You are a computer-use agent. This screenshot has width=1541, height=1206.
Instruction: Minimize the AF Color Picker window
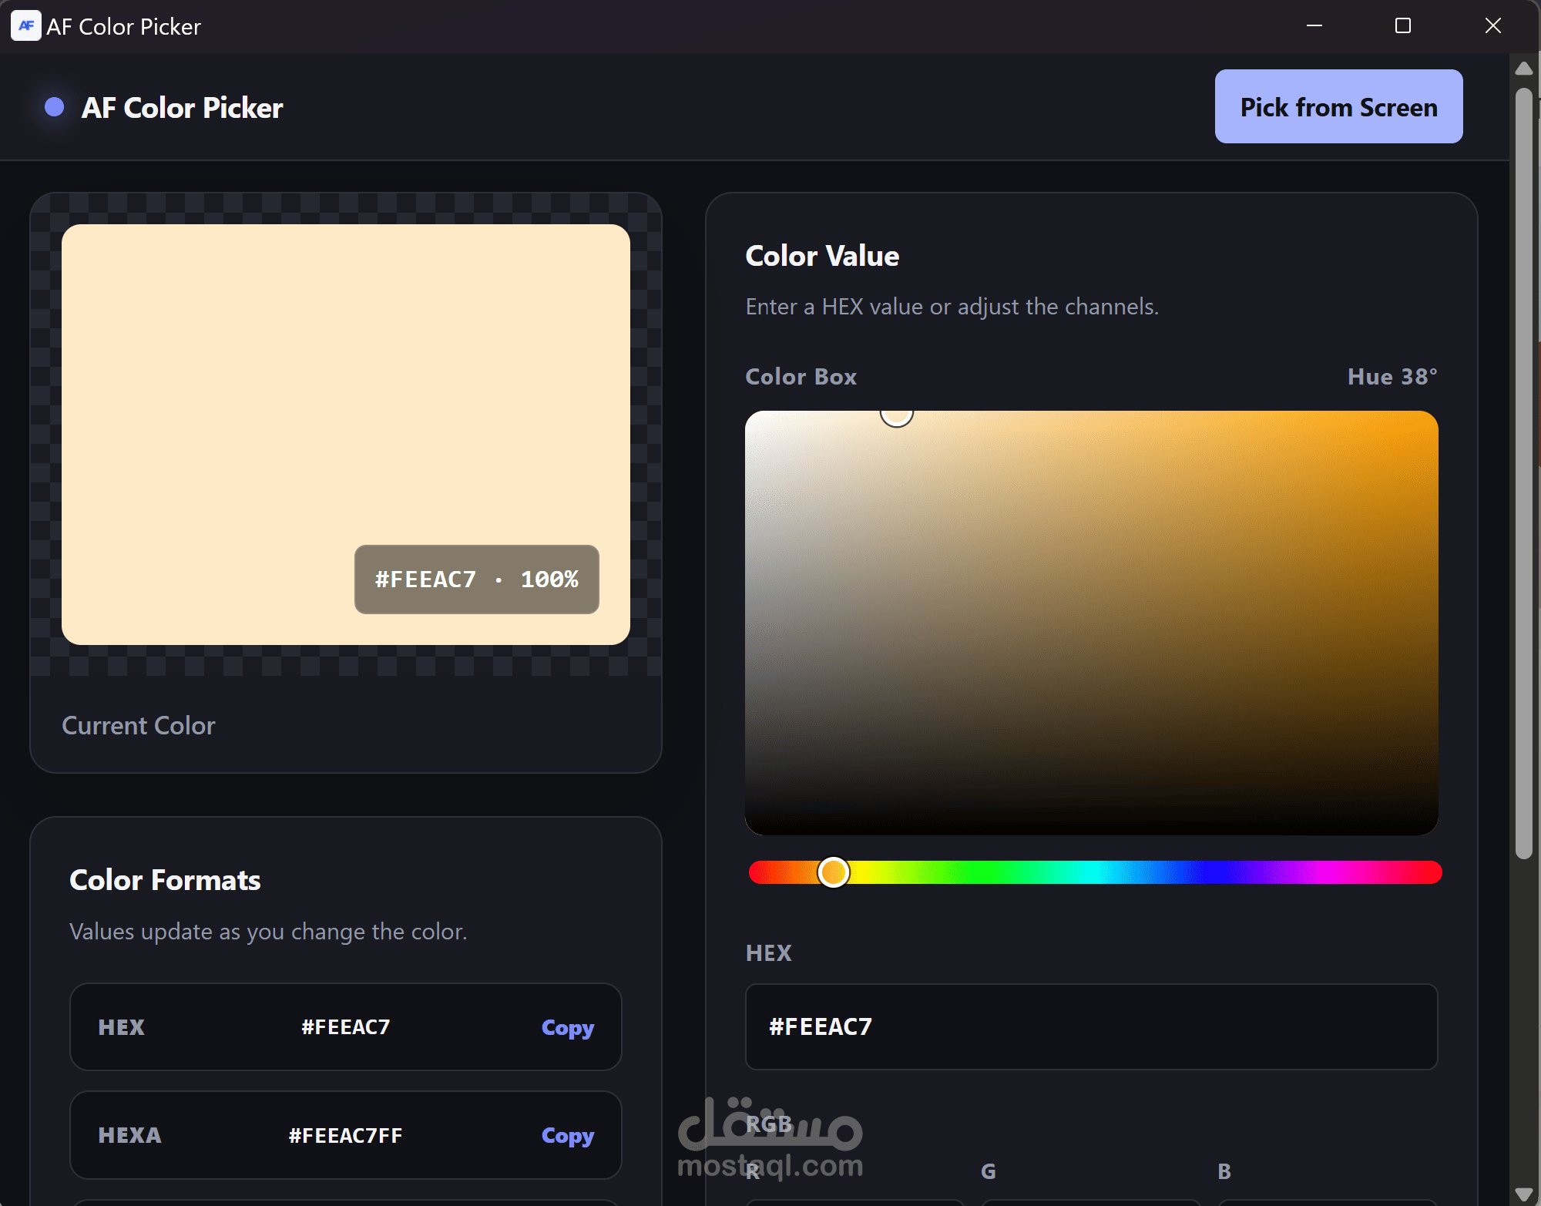click(1314, 26)
